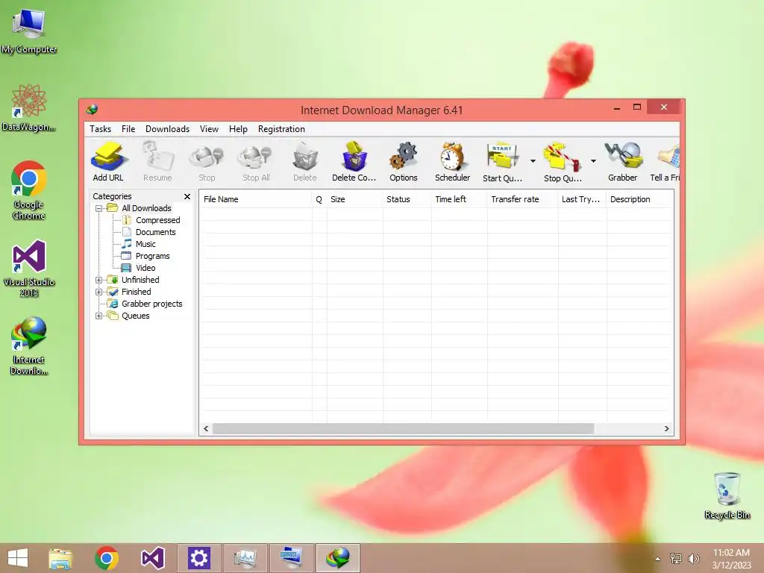Open the Registration menu
The width and height of the screenshot is (764, 573).
tap(281, 129)
